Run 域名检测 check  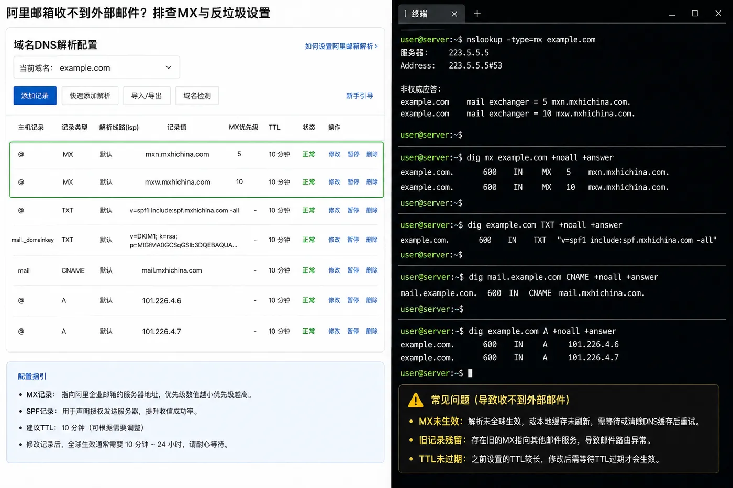coord(197,96)
